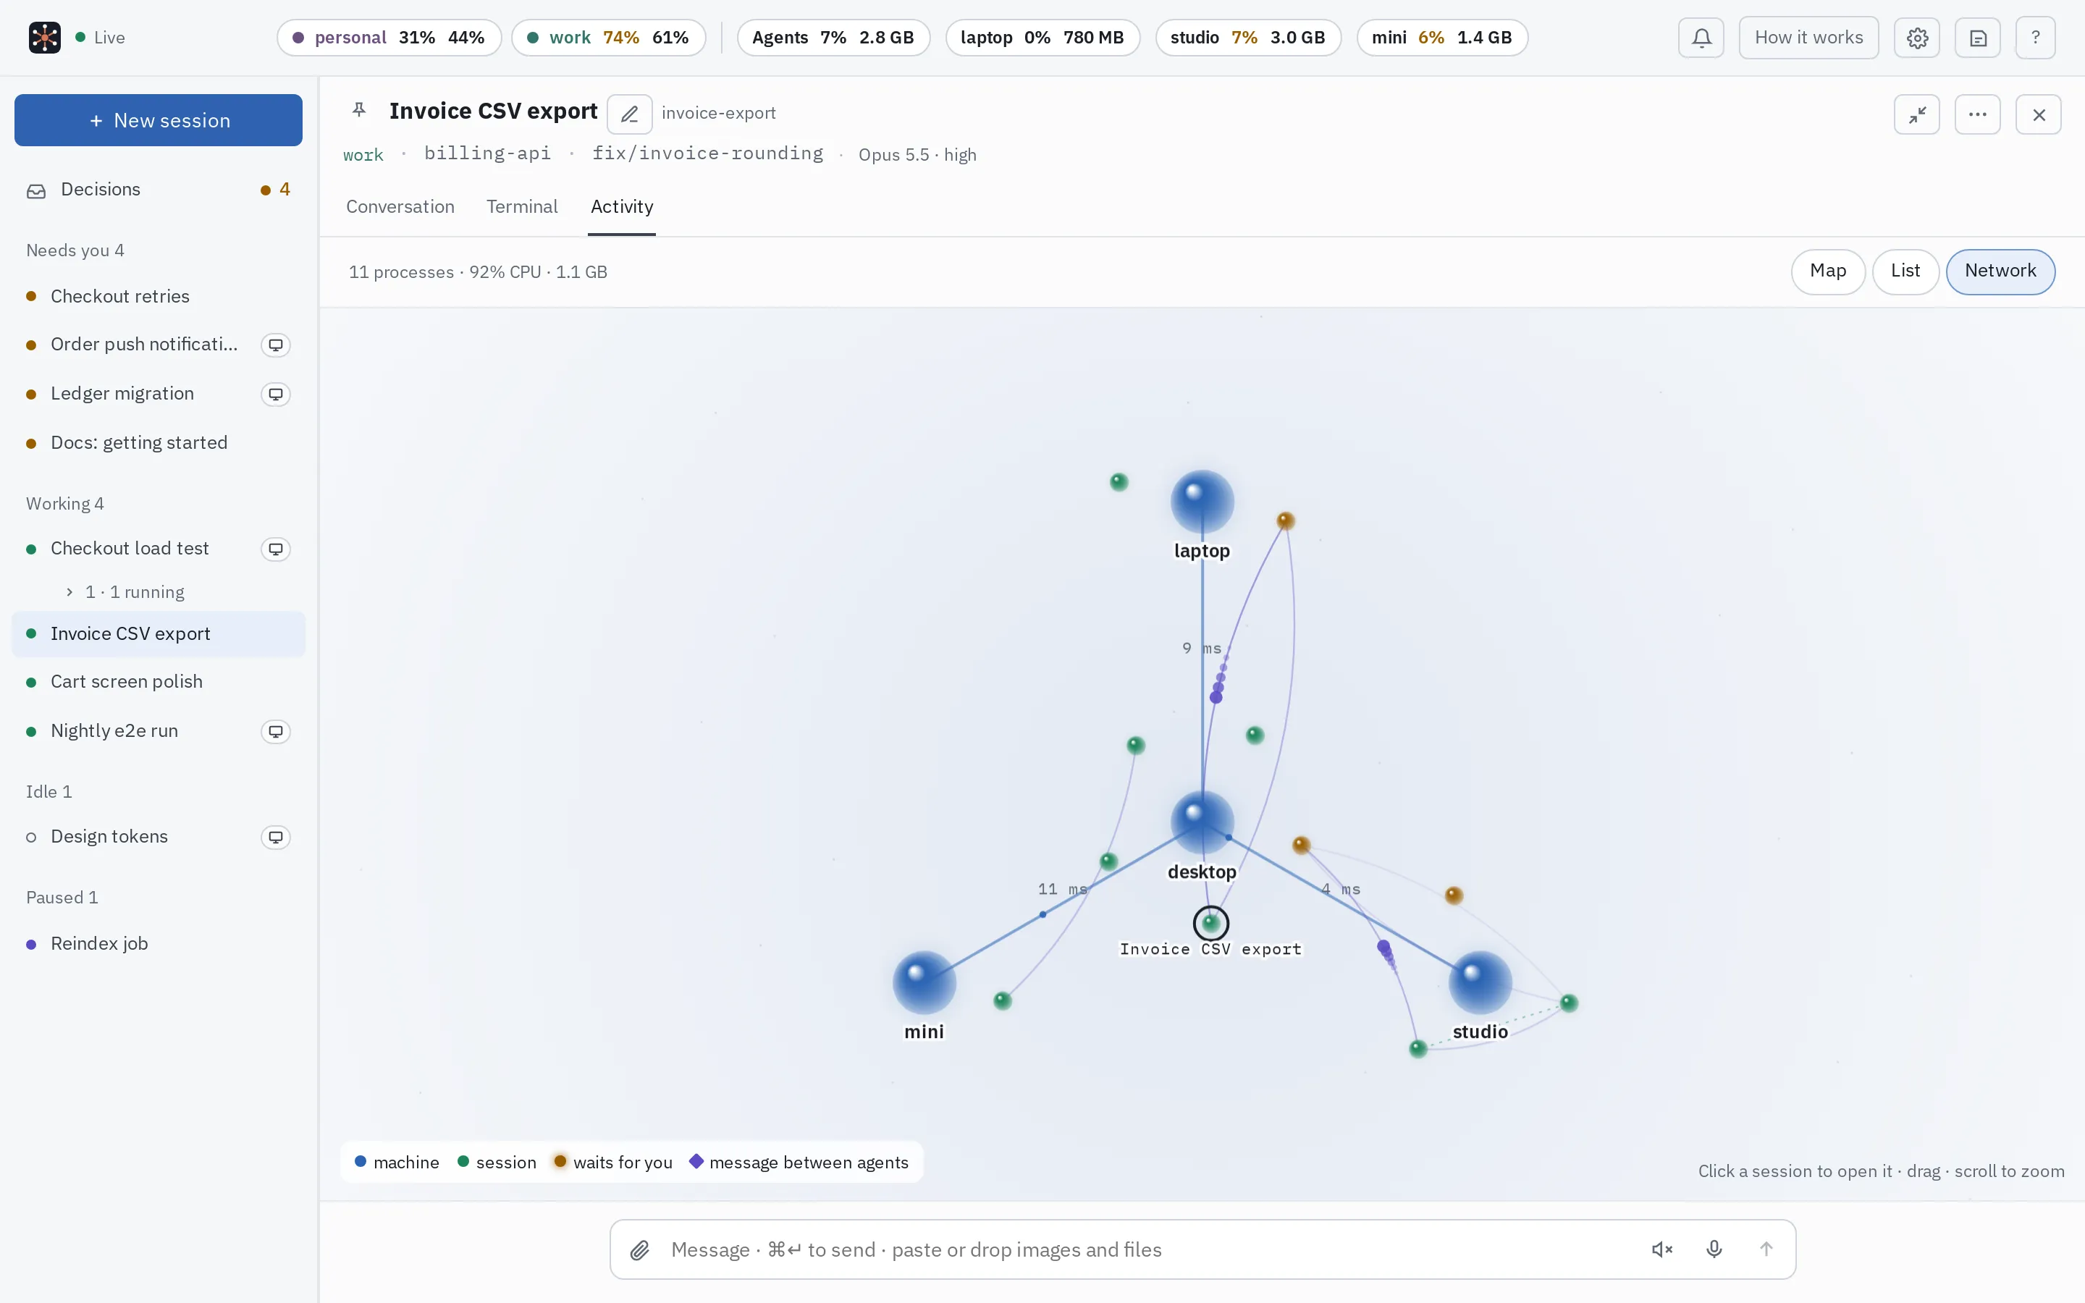Click the monitor icon next to Checkout load test
Image resolution: width=2085 pixels, height=1303 pixels.
click(276, 549)
